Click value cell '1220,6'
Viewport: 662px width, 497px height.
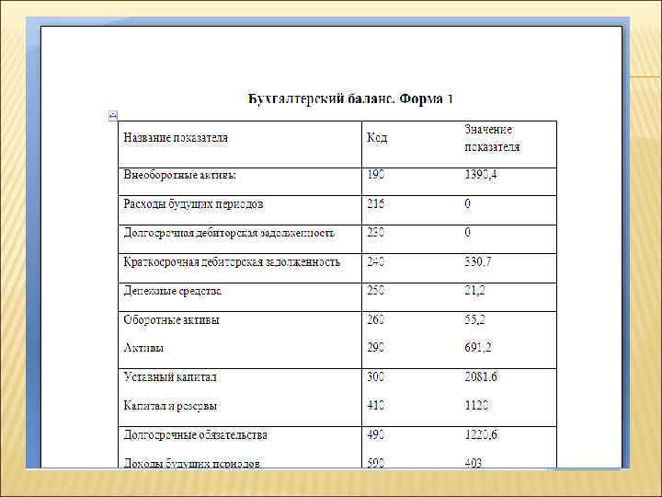(x=481, y=434)
